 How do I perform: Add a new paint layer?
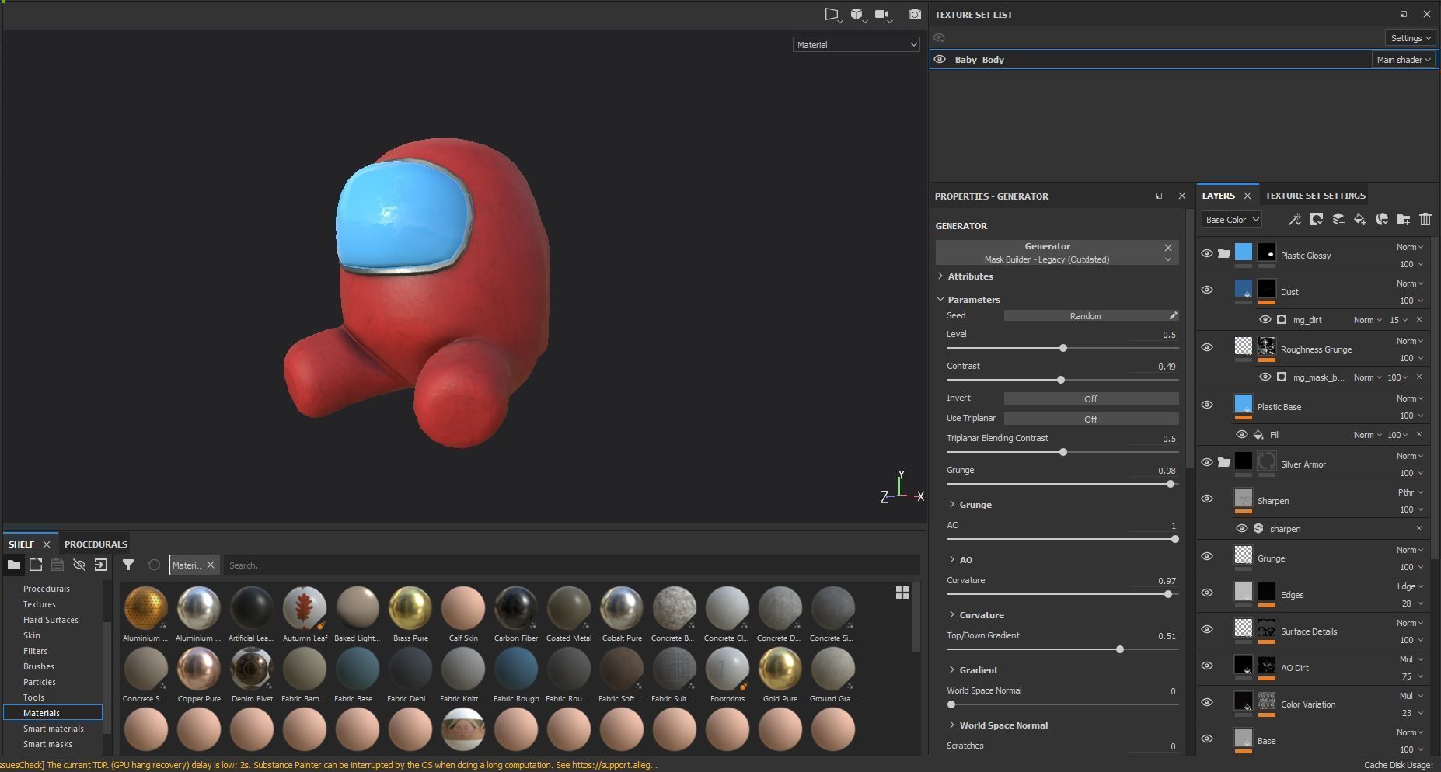click(1338, 220)
